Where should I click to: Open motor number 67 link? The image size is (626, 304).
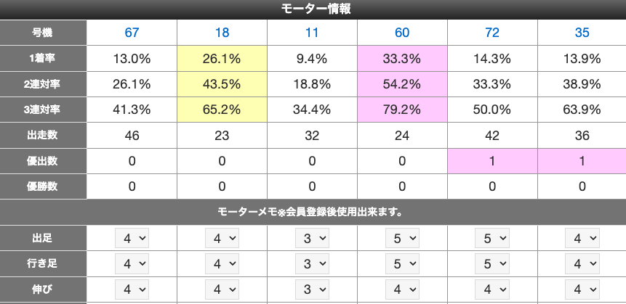pos(132,33)
